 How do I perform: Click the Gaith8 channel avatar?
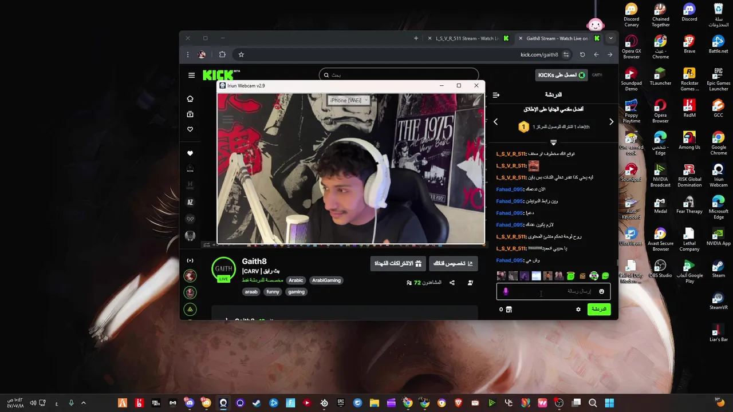coord(223,269)
